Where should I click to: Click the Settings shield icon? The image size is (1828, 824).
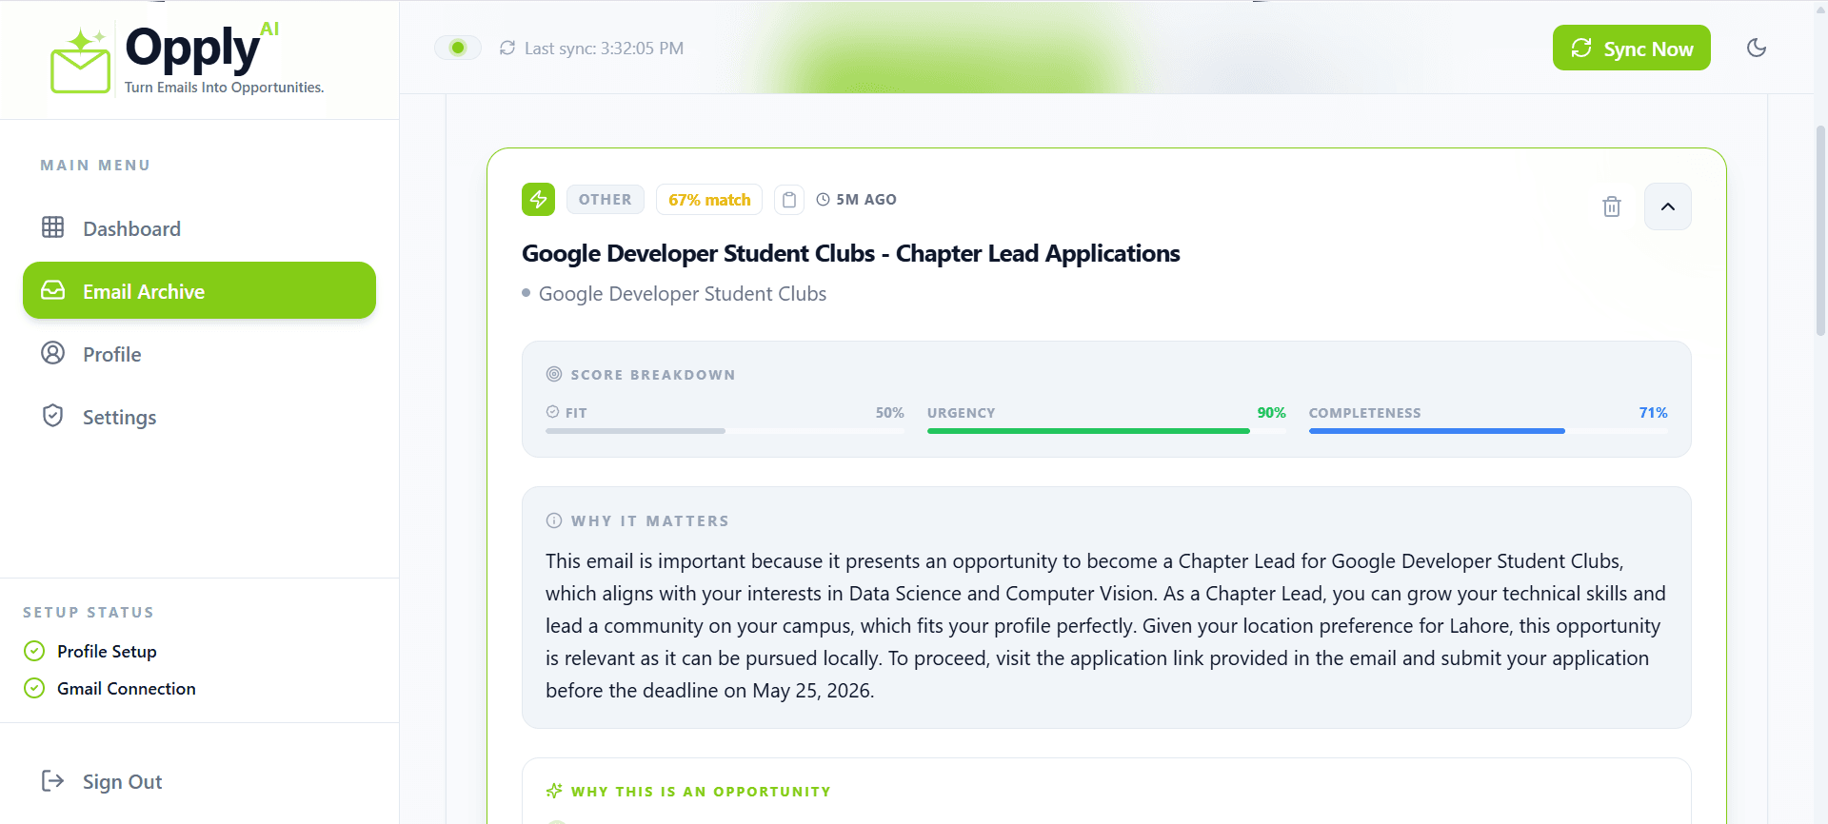tap(53, 416)
